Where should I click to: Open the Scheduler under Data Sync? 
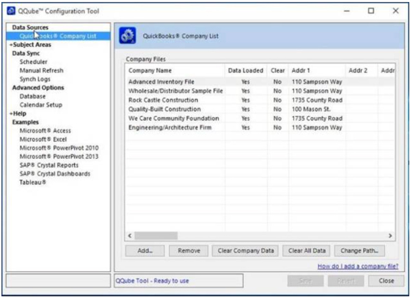point(34,62)
